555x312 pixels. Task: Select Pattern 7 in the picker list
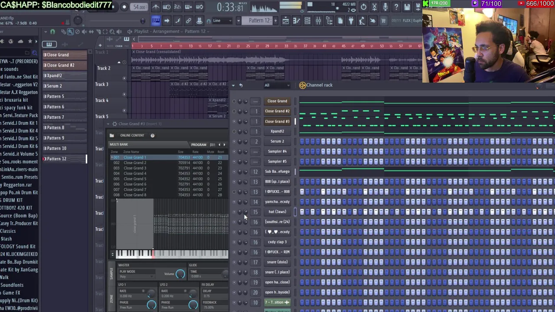[x=64, y=117]
